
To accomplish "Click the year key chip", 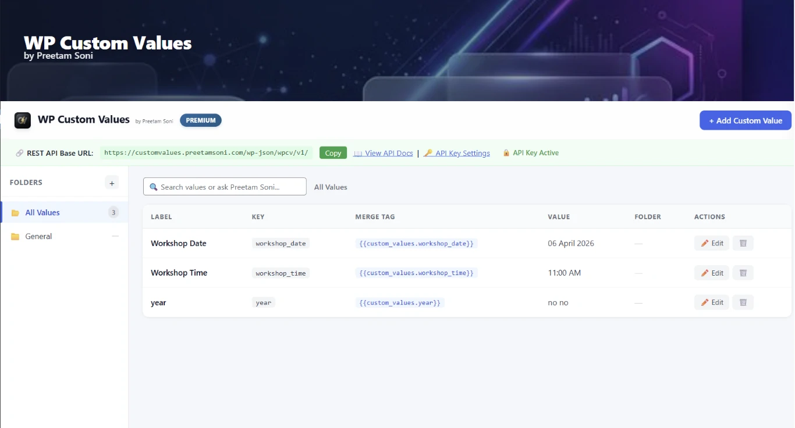I will (264, 303).
